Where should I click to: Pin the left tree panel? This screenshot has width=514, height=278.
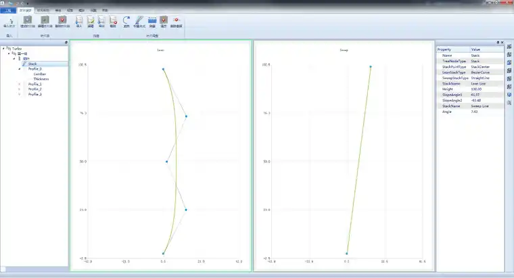click(x=66, y=43)
